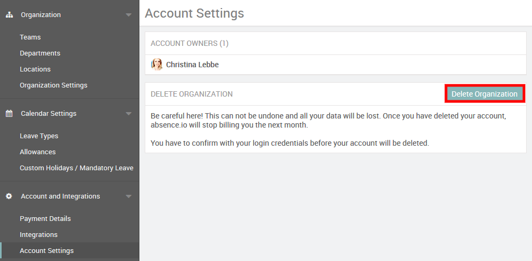The image size is (532, 261).
Task: Open Locations from the sidebar
Action: point(35,69)
